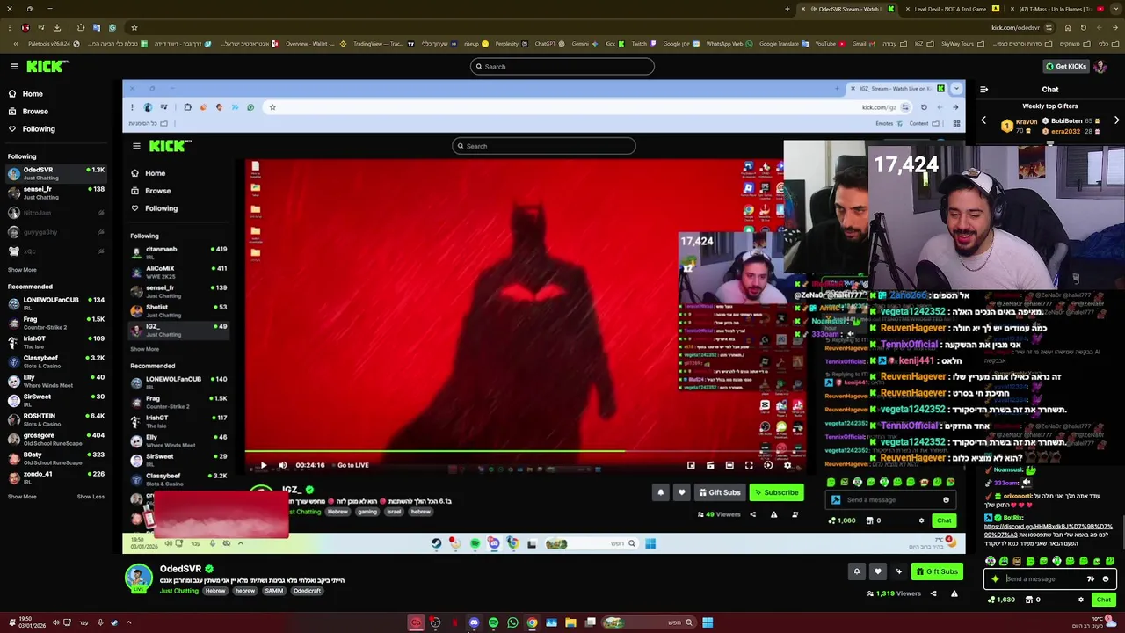Open ROSHTEIN channel in Recommended list
This screenshot has height=633, width=1125.
coord(57,419)
